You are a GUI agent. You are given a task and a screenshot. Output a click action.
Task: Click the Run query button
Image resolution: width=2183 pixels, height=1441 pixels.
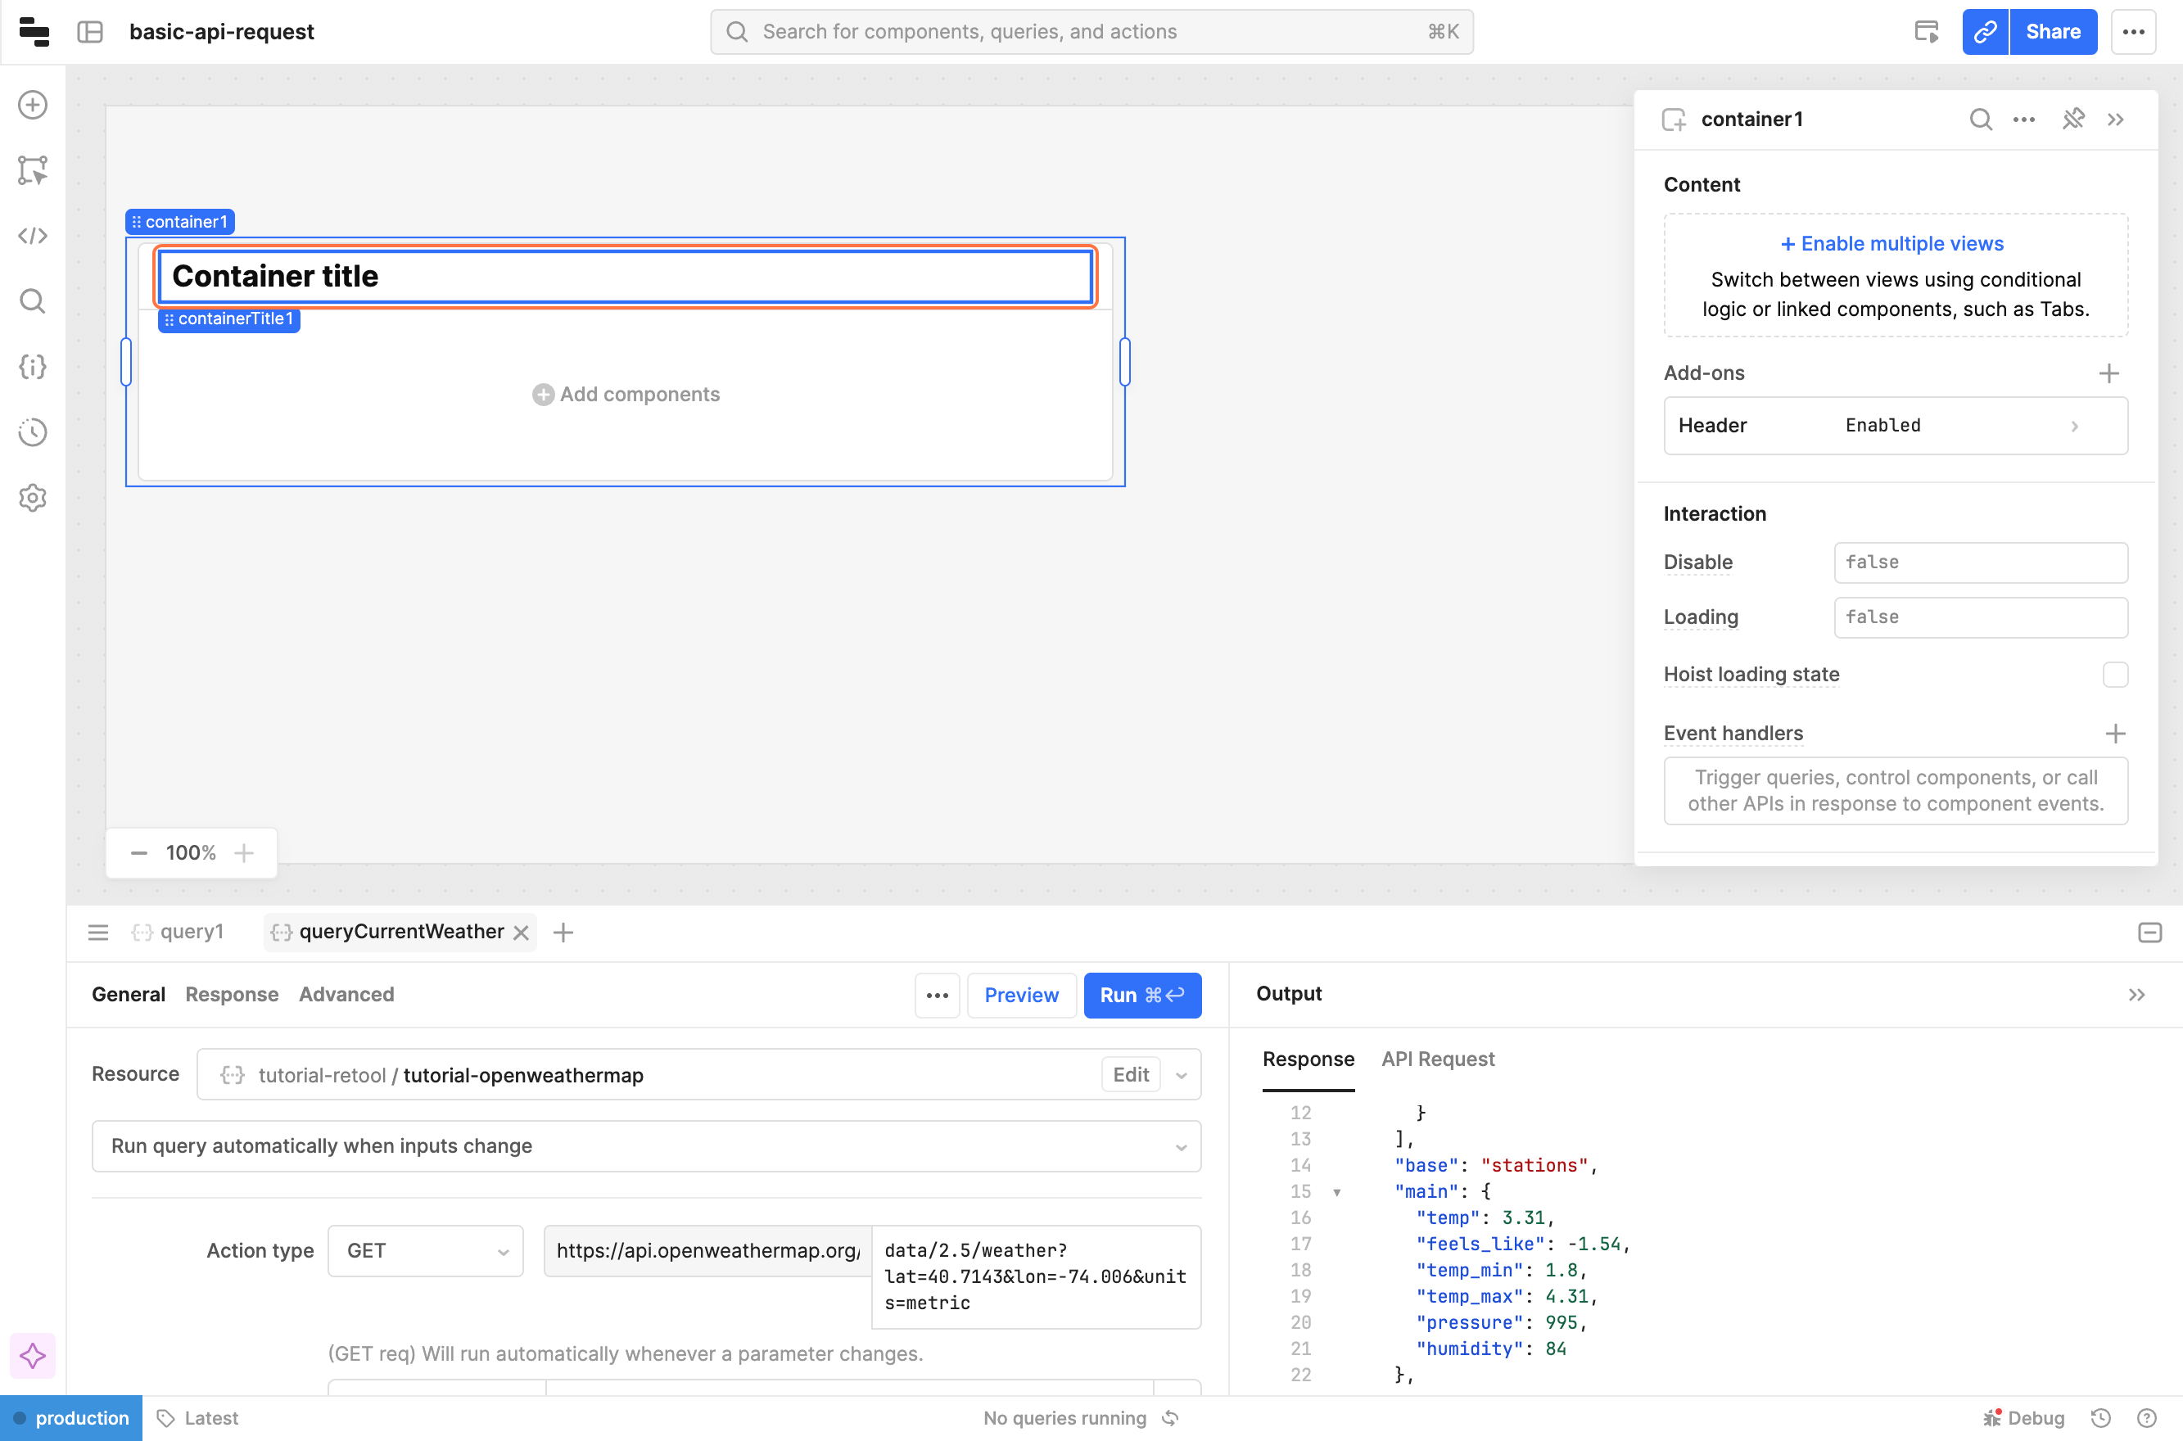tap(1141, 996)
